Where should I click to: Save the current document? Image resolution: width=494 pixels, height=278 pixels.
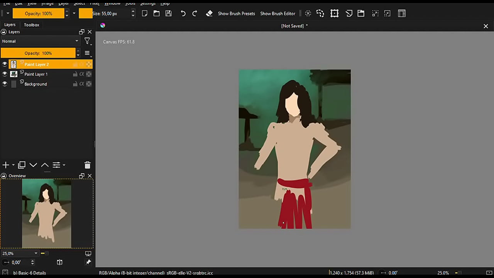click(168, 14)
